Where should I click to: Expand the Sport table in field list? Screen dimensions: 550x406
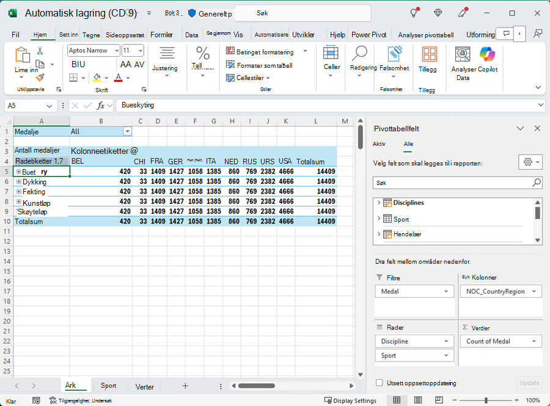click(379, 218)
